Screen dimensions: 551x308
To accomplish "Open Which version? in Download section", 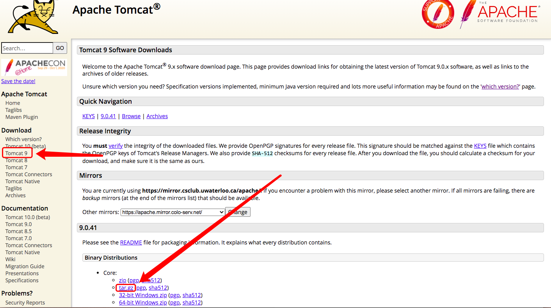I will (23, 139).
